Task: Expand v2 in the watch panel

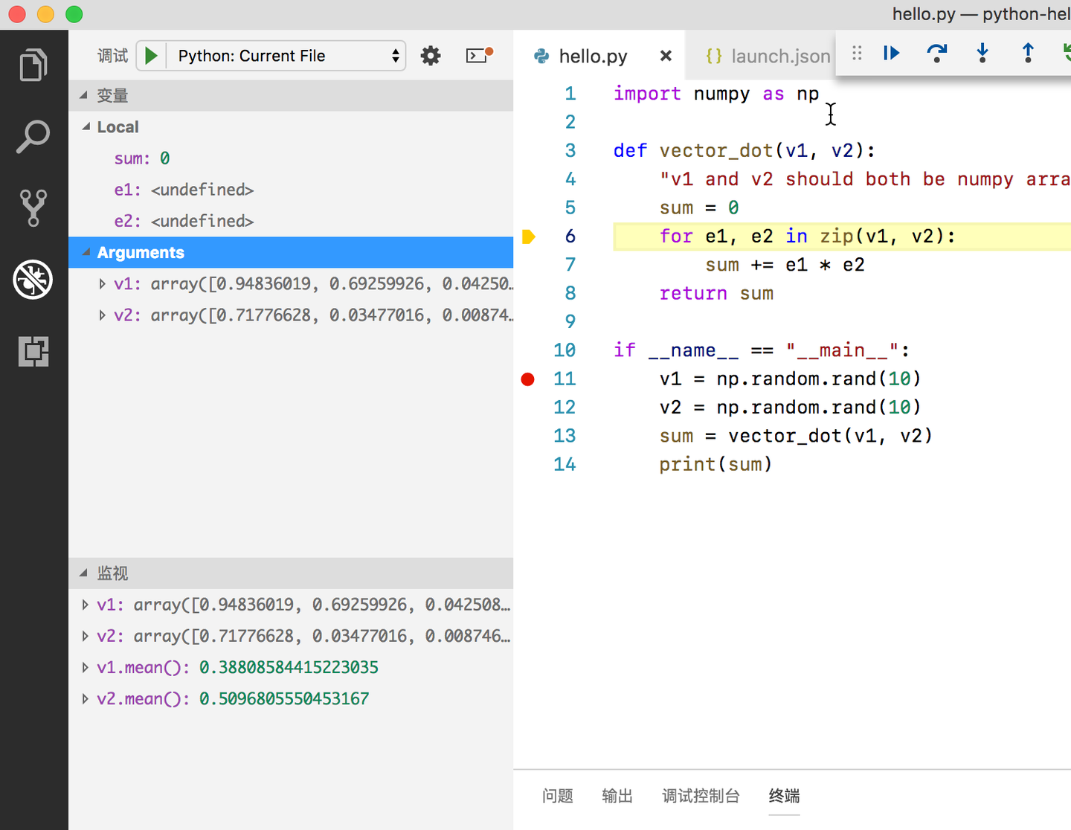Action: 85,636
